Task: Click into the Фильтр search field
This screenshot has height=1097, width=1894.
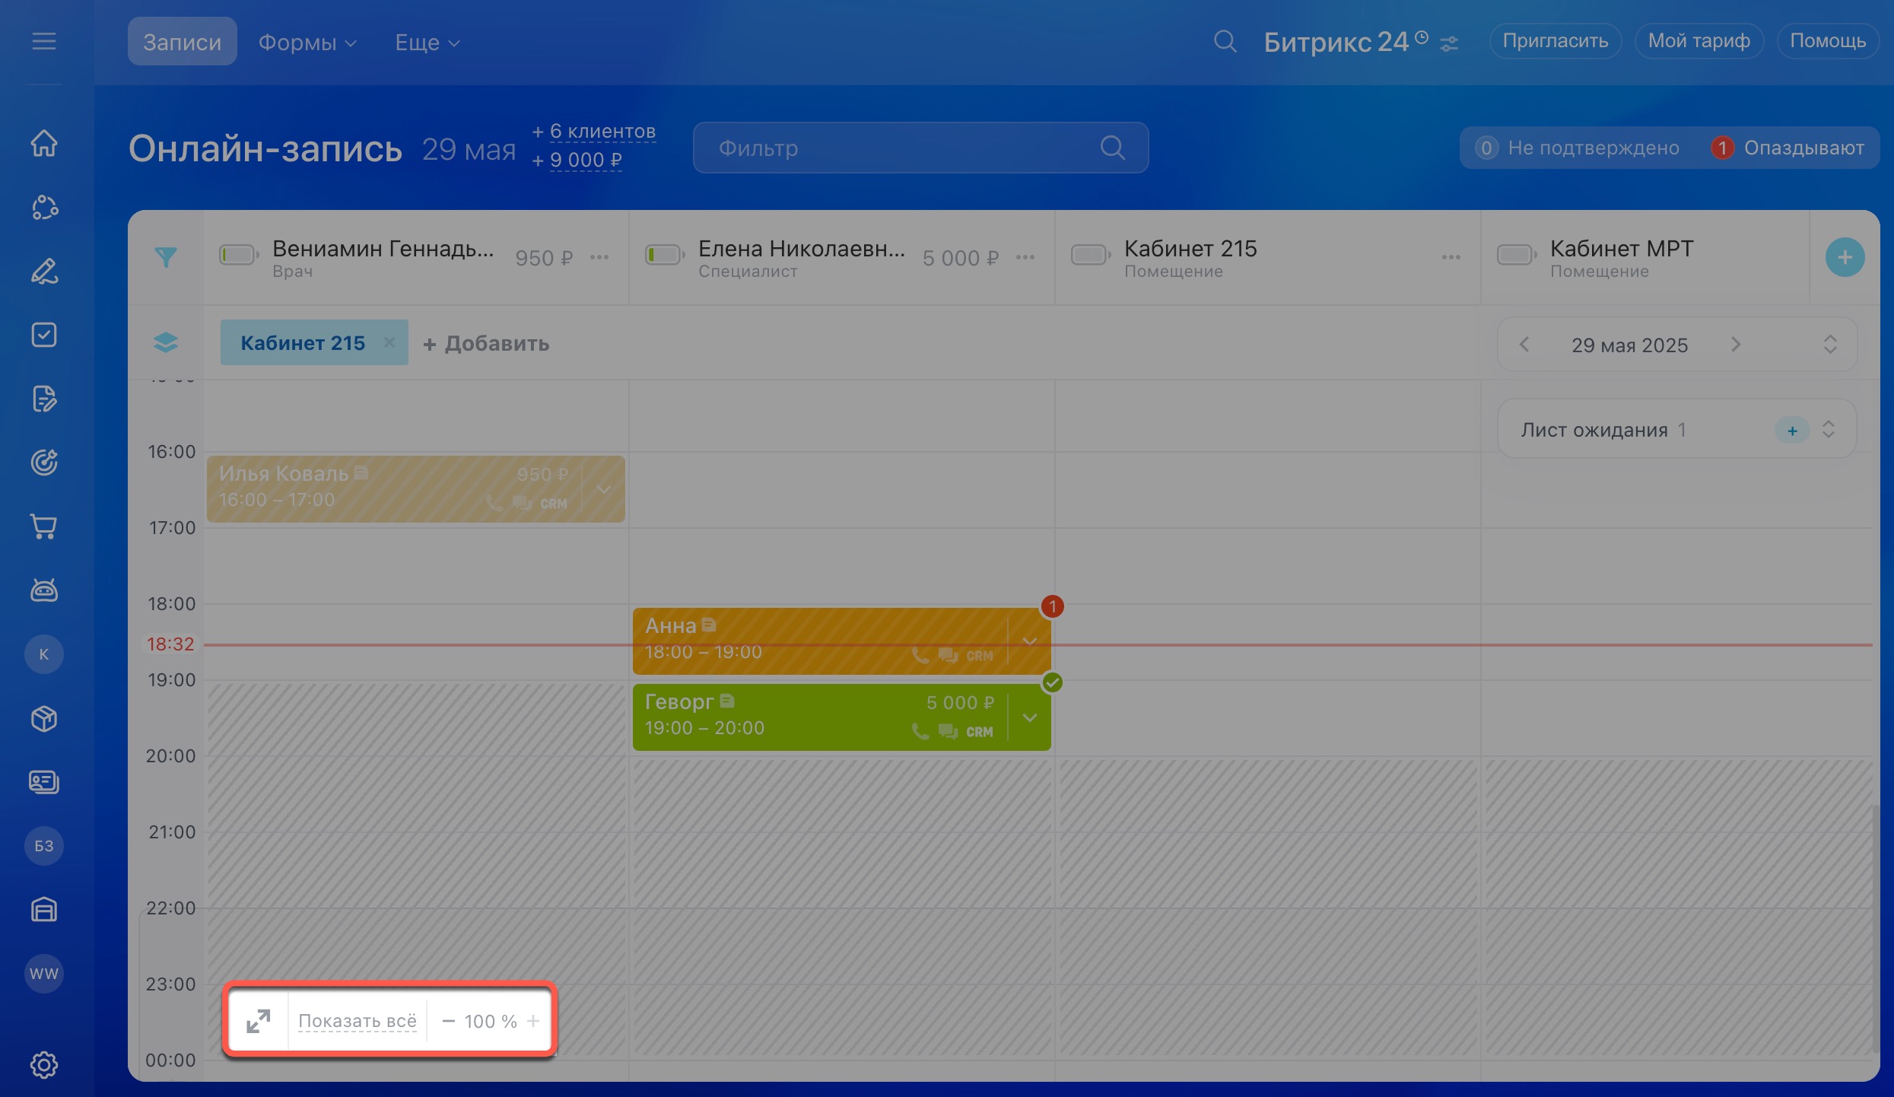Action: pyautogui.click(x=905, y=148)
